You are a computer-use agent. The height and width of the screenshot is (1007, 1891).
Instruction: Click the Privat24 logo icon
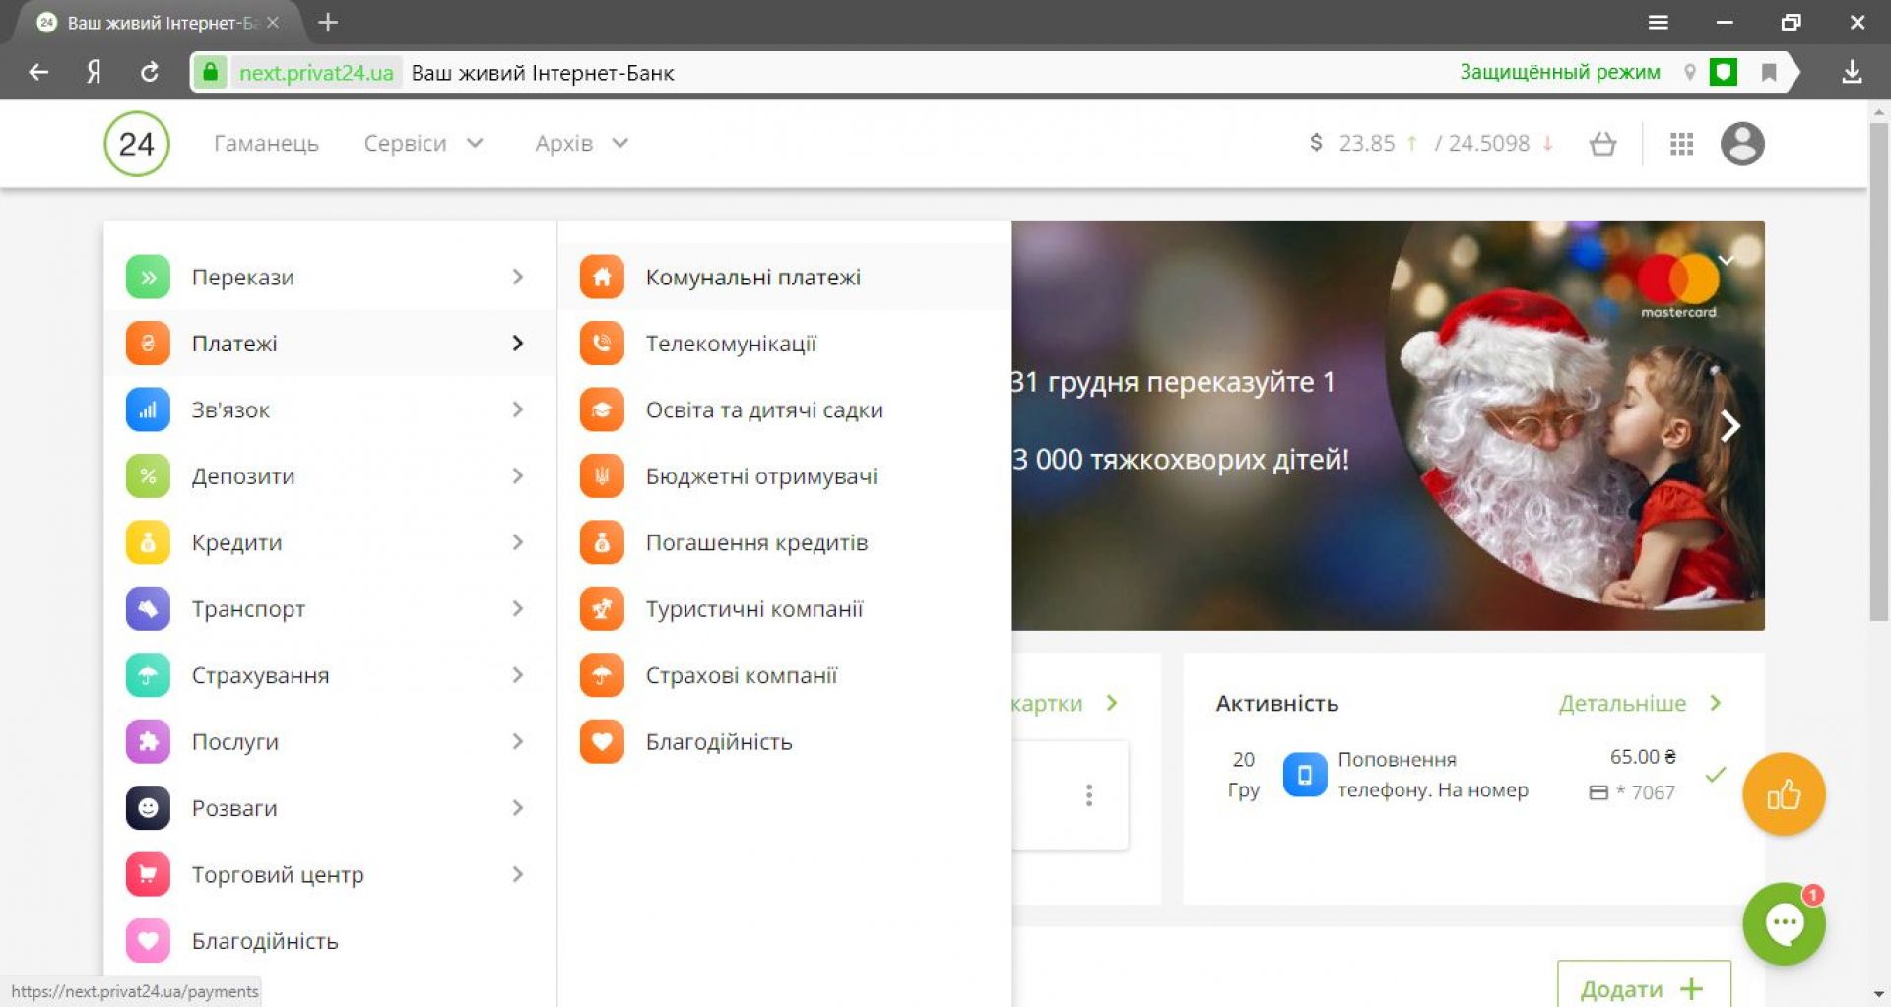pos(137,144)
